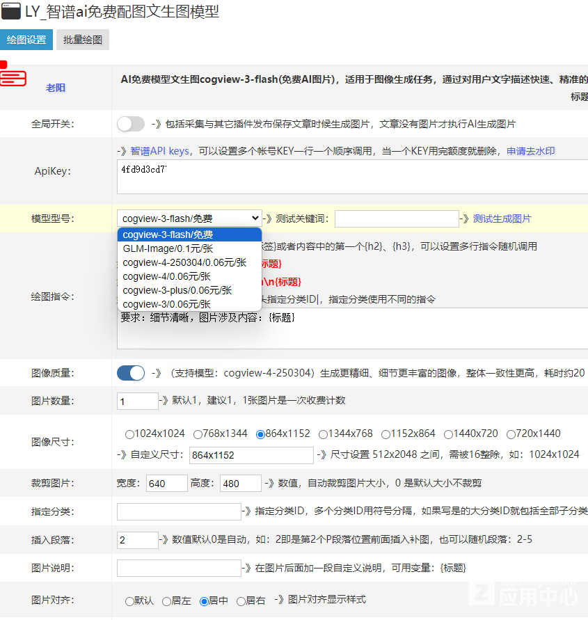Select cogview-3-plus/0.06元/张 model option
Screen dimensions: 588x620
click(177, 290)
